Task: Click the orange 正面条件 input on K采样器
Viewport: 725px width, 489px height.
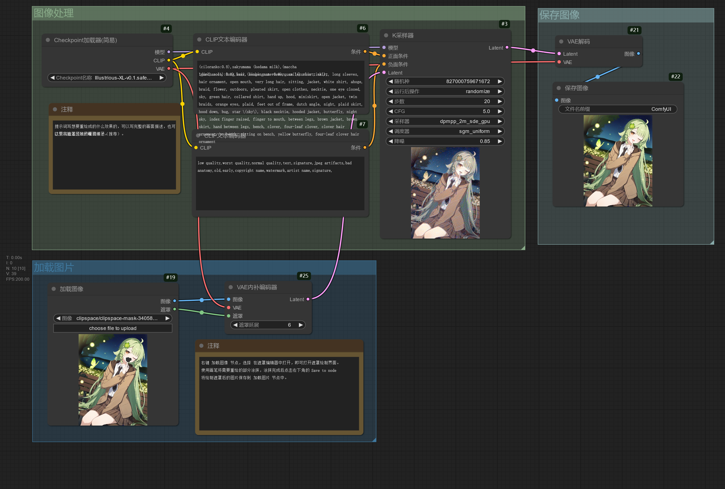Action: click(384, 56)
